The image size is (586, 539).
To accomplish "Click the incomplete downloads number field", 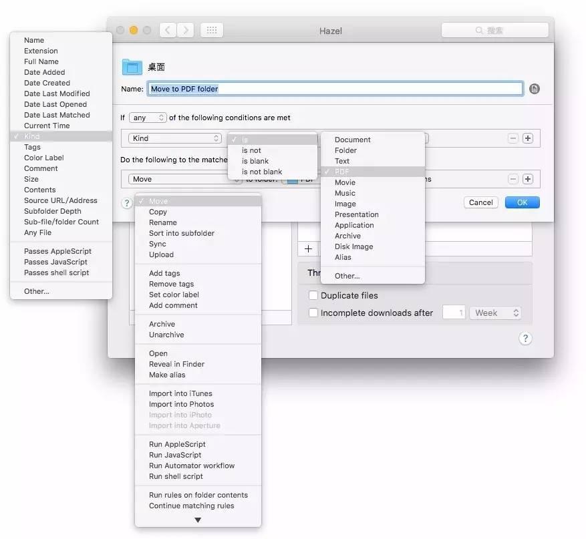I will [x=454, y=313].
